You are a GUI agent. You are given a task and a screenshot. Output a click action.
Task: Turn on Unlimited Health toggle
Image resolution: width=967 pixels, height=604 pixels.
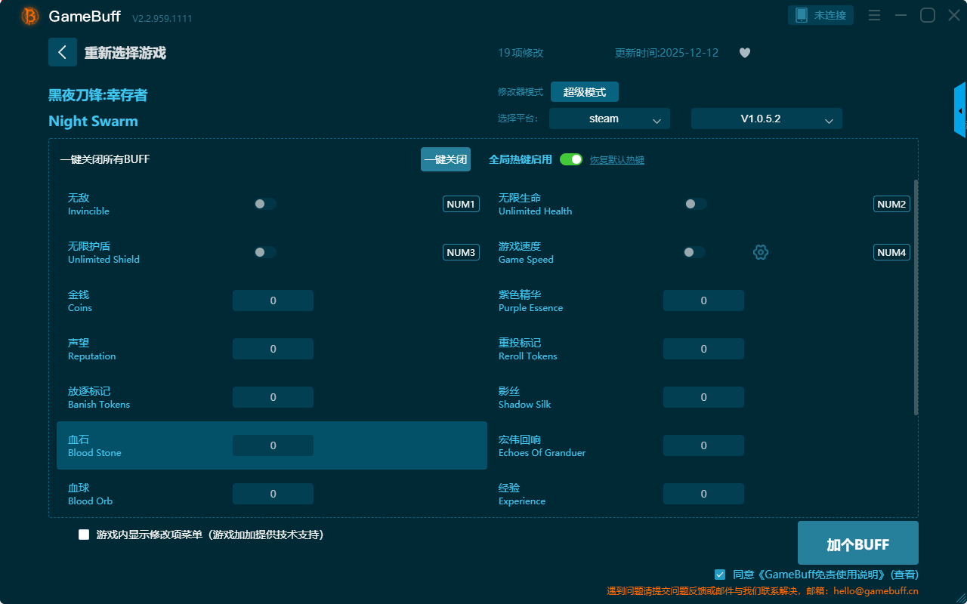point(696,204)
